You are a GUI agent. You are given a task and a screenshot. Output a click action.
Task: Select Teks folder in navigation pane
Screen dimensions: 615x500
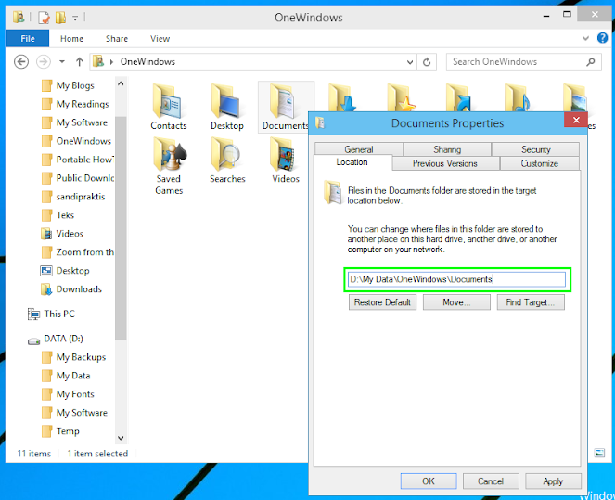(x=58, y=215)
